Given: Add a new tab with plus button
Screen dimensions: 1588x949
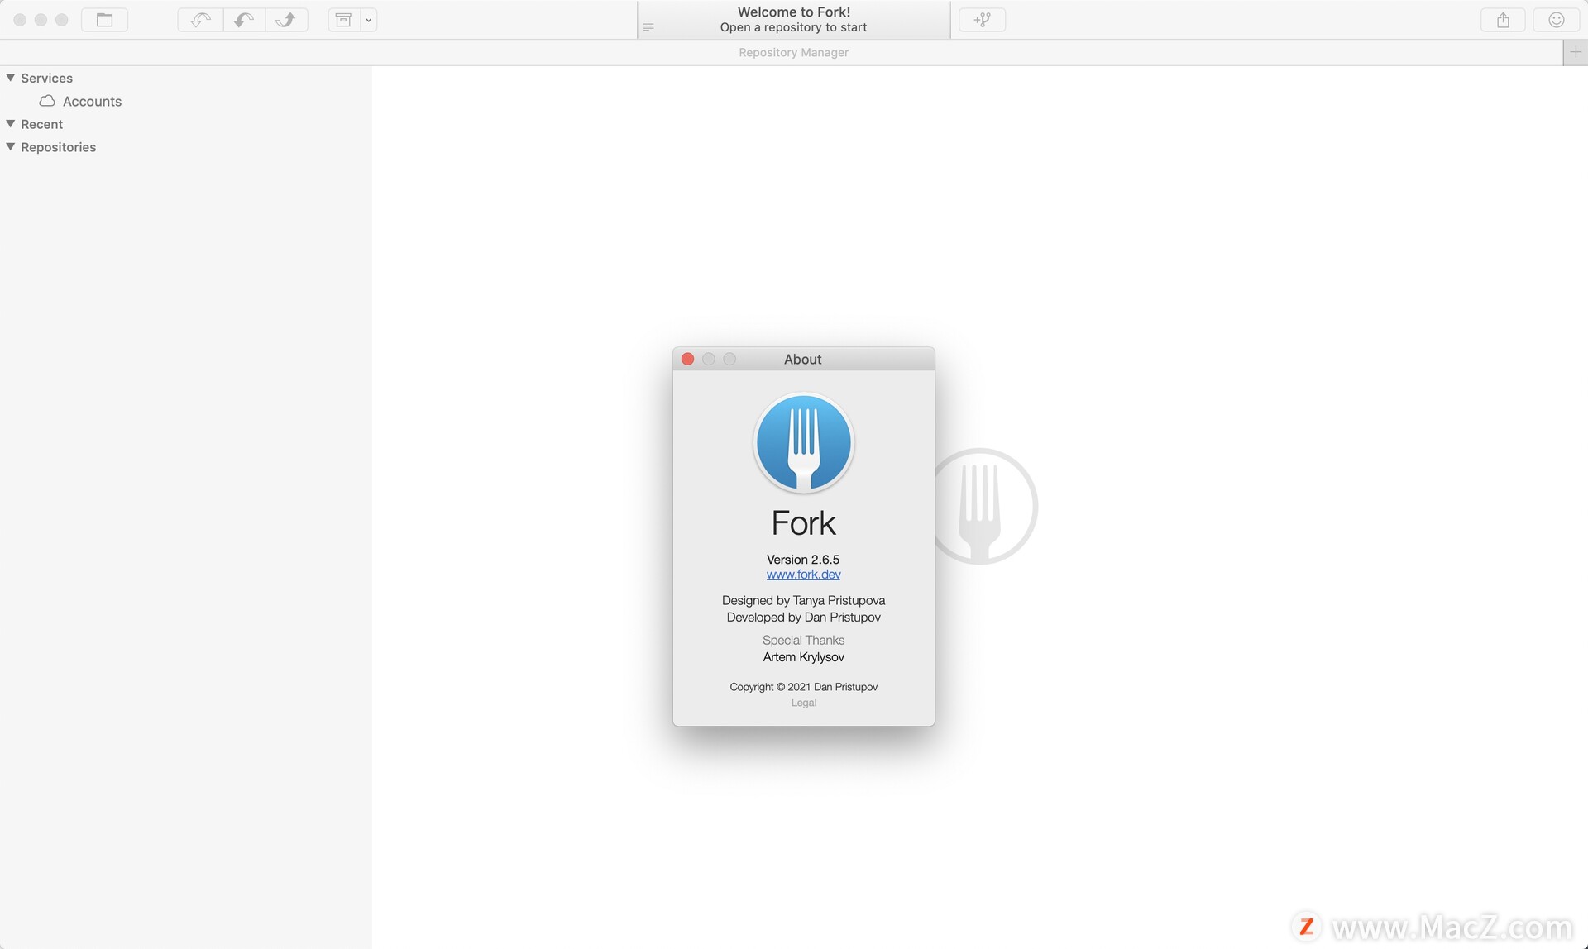Looking at the screenshot, I should [1576, 52].
